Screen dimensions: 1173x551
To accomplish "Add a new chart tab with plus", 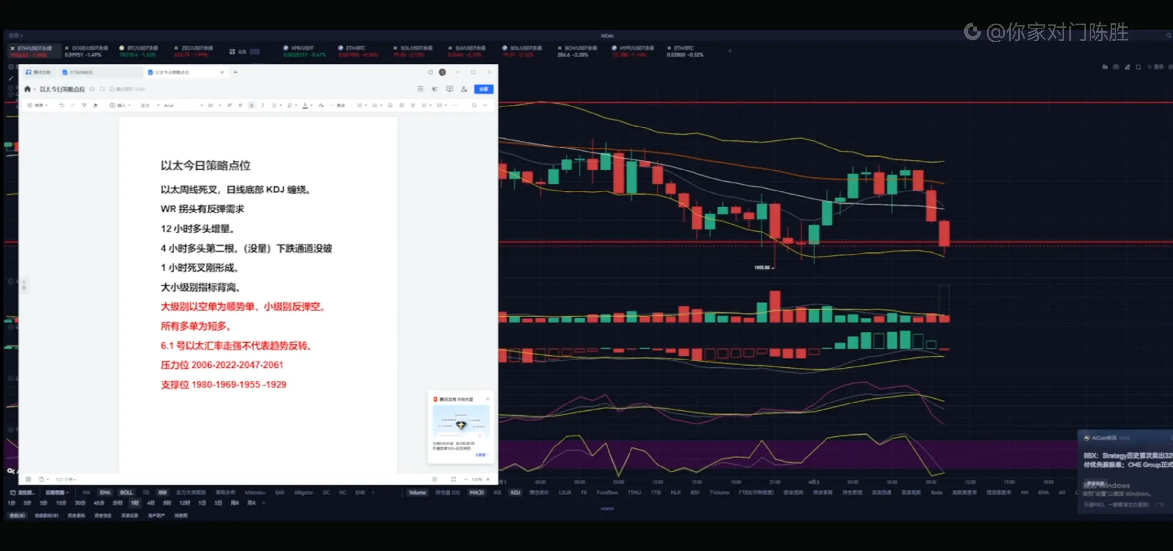I will pos(730,51).
